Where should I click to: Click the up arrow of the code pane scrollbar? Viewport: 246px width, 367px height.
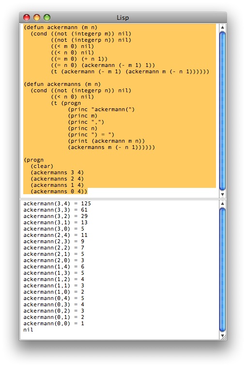coord(223,27)
